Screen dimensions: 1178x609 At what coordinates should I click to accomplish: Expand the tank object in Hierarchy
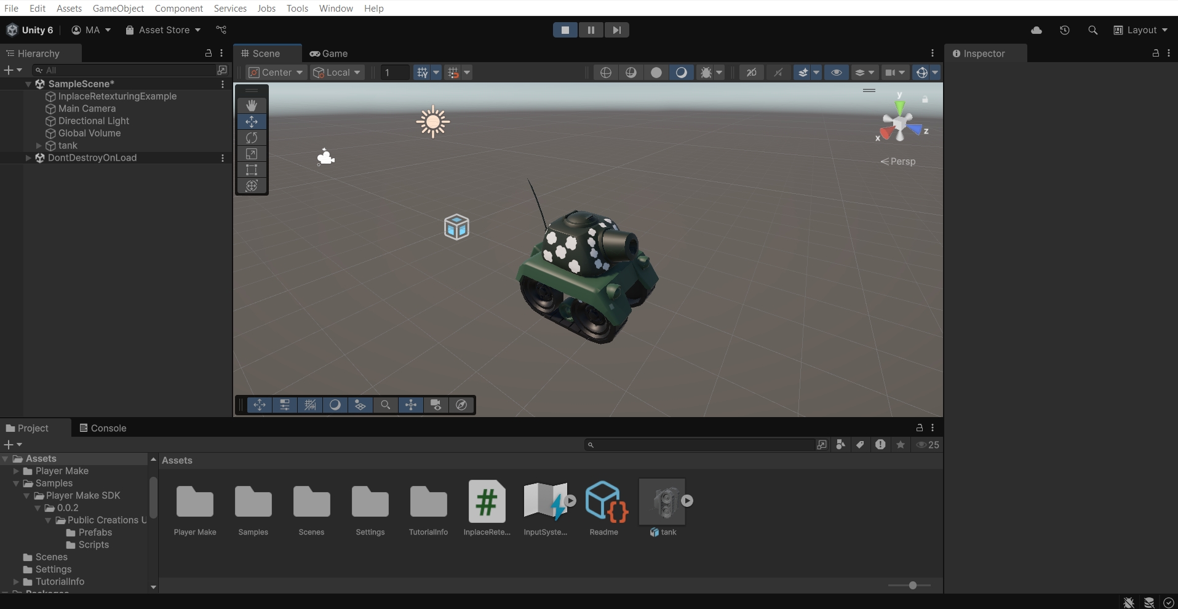click(39, 146)
